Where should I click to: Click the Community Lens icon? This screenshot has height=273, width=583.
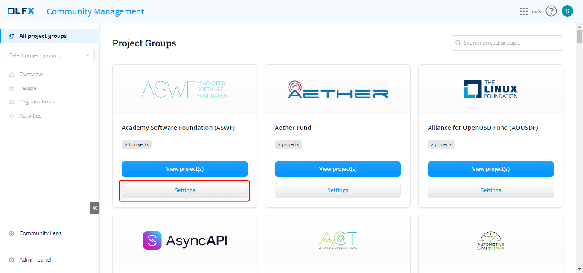click(12, 233)
